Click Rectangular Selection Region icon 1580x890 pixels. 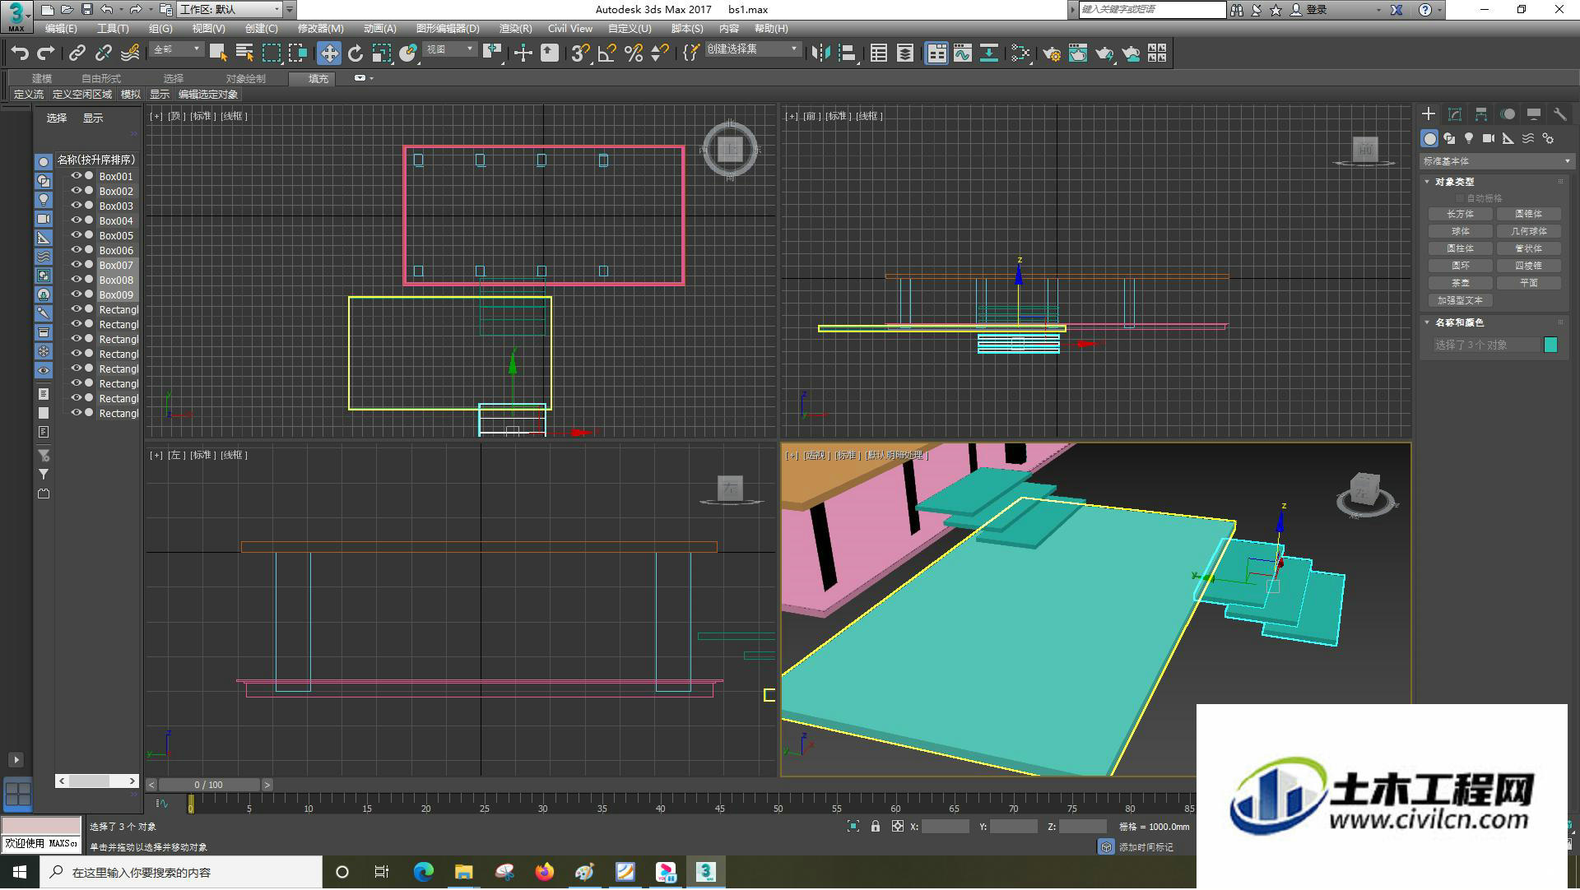coord(271,53)
